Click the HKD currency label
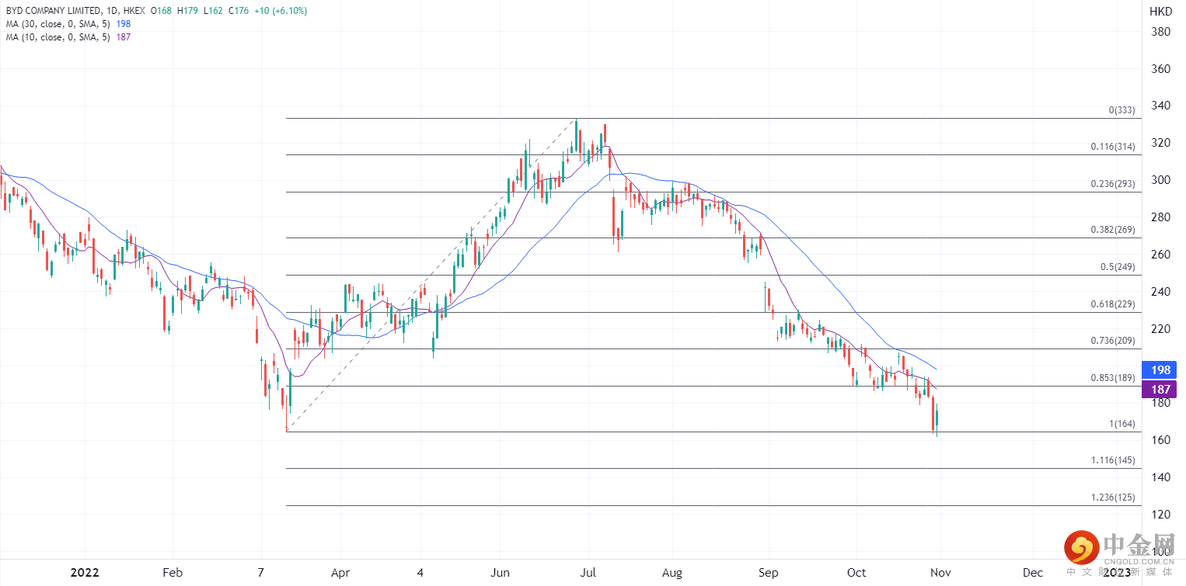 click(1160, 12)
